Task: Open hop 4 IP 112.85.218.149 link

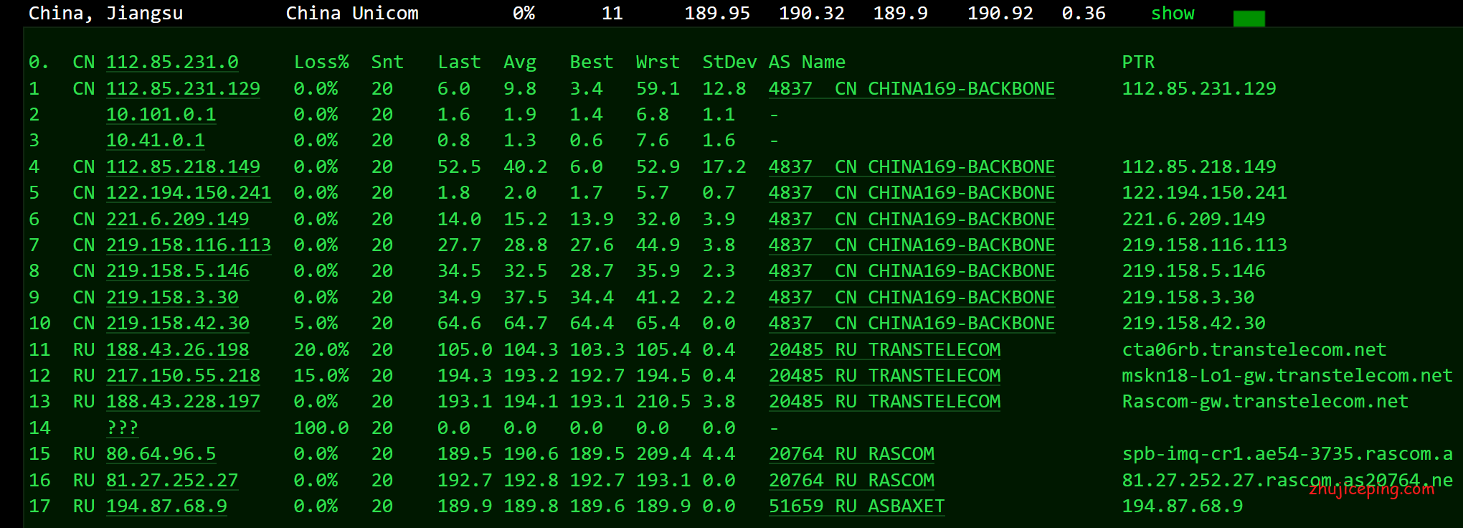Action: (183, 167)
